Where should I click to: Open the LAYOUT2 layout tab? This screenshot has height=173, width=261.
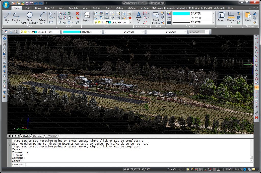click(x=51, y=136)
